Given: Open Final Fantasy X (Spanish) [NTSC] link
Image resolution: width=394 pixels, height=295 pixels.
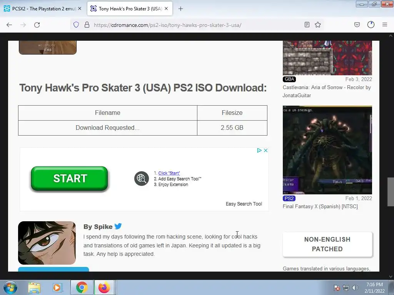Looking at the screenshot, I should click(320, 206).
